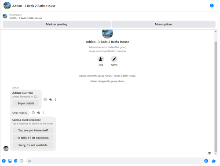Image resolution: width=220 pixels, height=166 pixels.
Task: Open conversation information panel icon
Action: click(x=212, y=6)
